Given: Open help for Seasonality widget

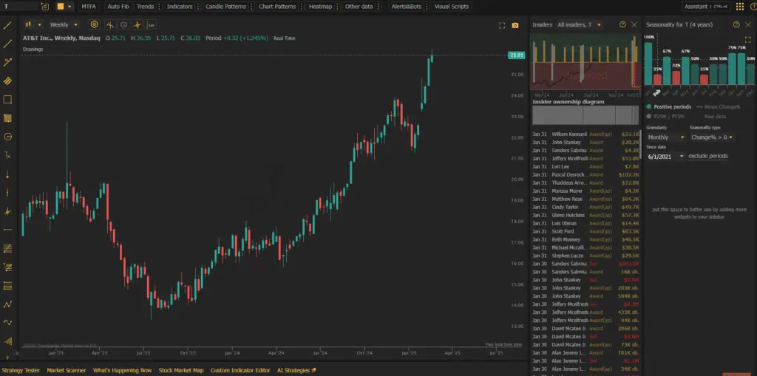Looking at the screenshot, I should click(736, 24).
